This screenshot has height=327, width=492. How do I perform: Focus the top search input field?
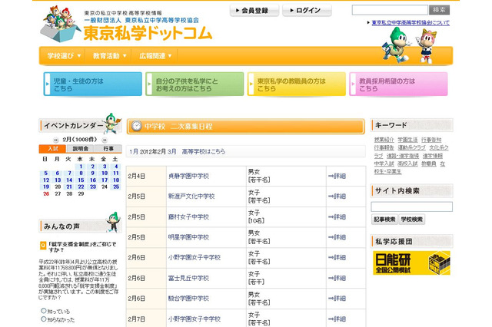coord(390,10)
